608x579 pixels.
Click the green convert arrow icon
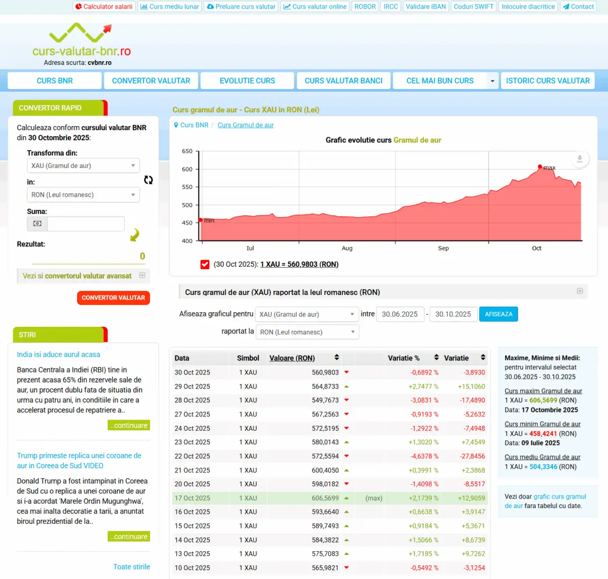pyautogui.click(x=135, y=235)
